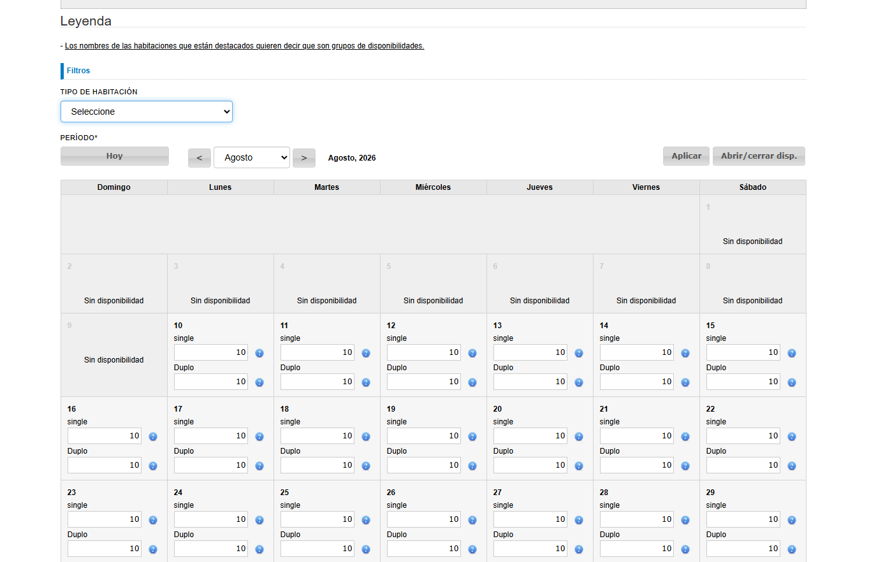Screen dimensions: 883x562
Task: Click single availability field on day 28
Action: (637, 519)
